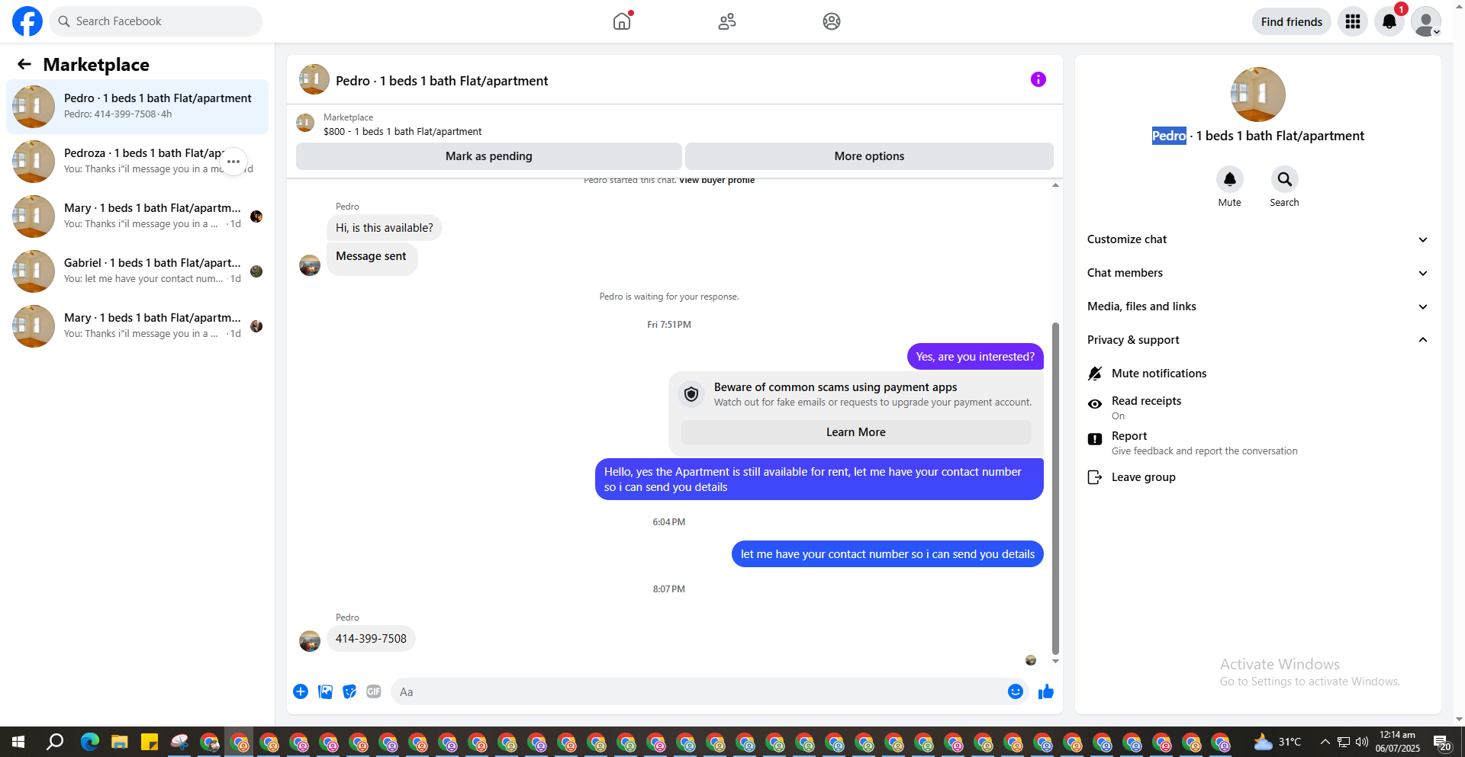Open File Explorer from taskbar
Screen dimensions: 1465x757
tap(120, 742)
